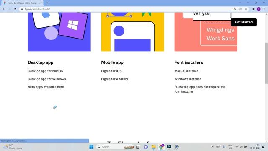Image resolution: width=268 pixels, height=151 pixels.
Task: Click the taskbar Search box
Action: [x=116, y=147]
